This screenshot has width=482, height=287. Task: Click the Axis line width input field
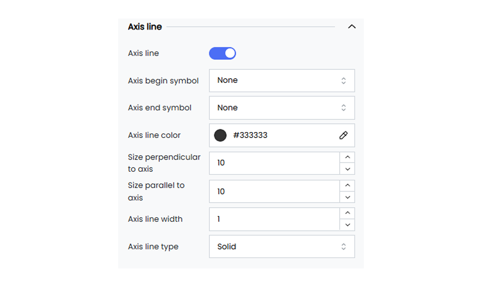274,219
